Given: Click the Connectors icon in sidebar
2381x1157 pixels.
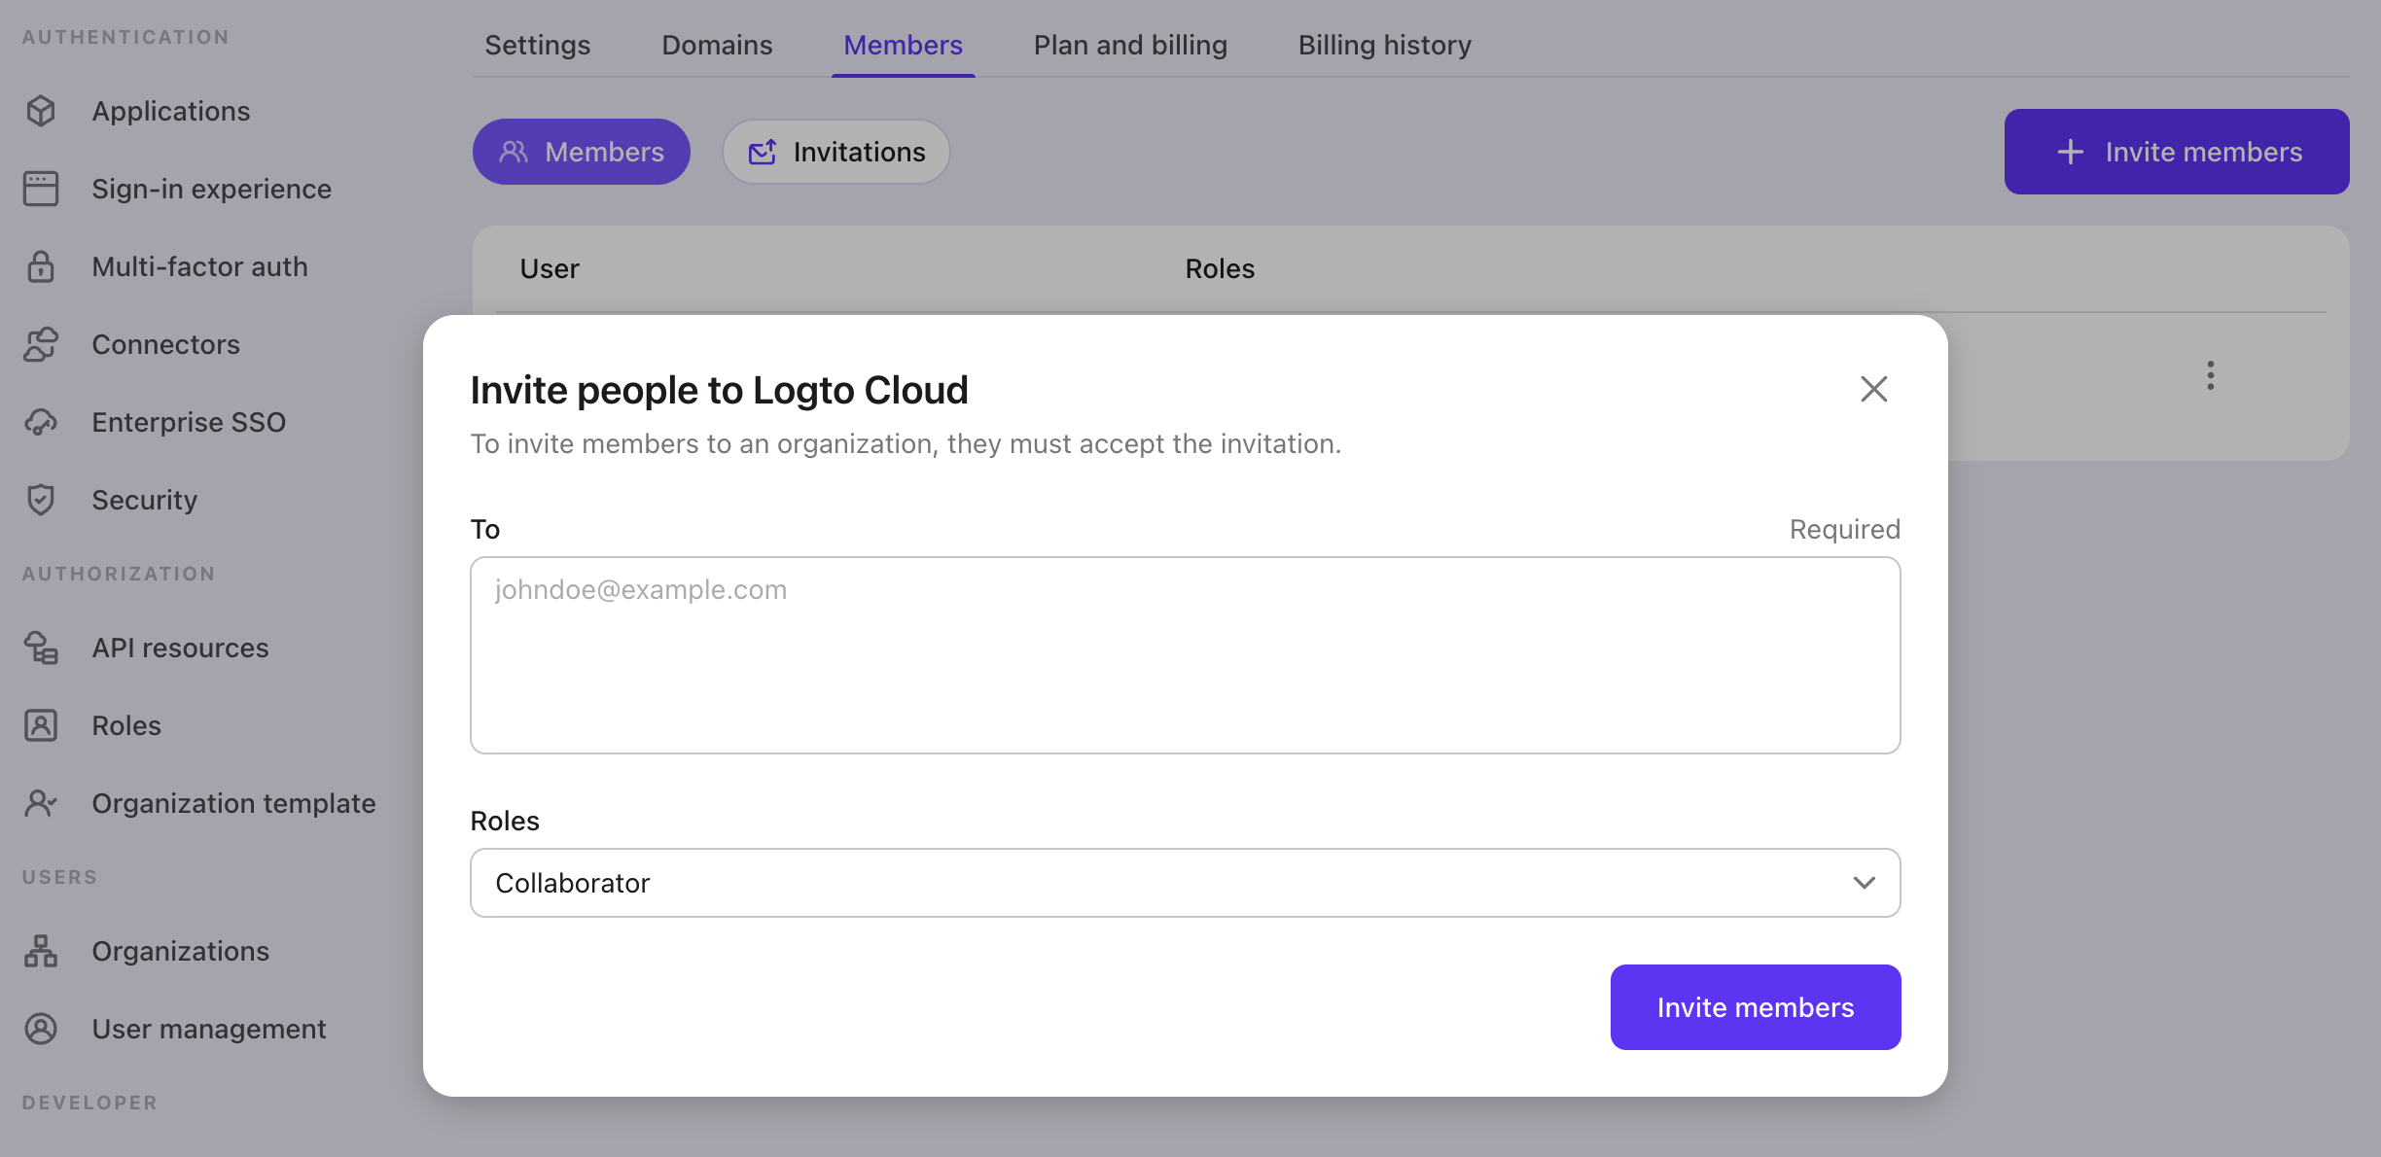Looking at the screenshot, I should [x=41, y=344].
